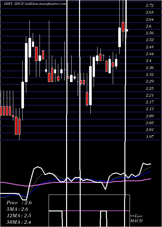Click the 2.72 price axis label
The height and width of the screenshot is (227, 162).
[x=150, y=6]
